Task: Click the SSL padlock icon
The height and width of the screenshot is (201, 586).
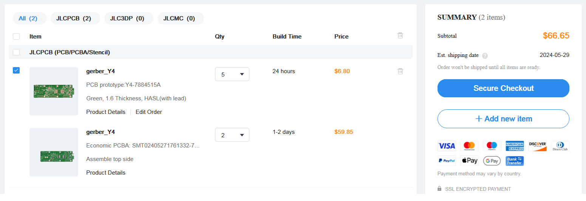Action: [439, 189]
